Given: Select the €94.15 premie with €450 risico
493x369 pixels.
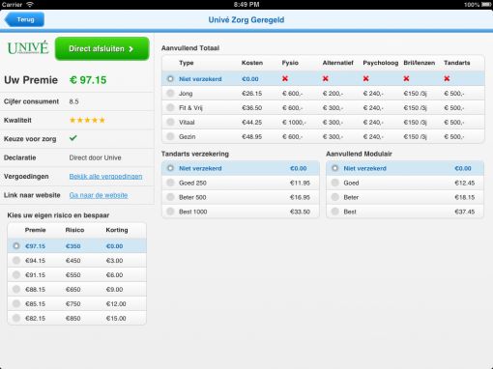Looking at the screenshot, I should click(76, 261).
